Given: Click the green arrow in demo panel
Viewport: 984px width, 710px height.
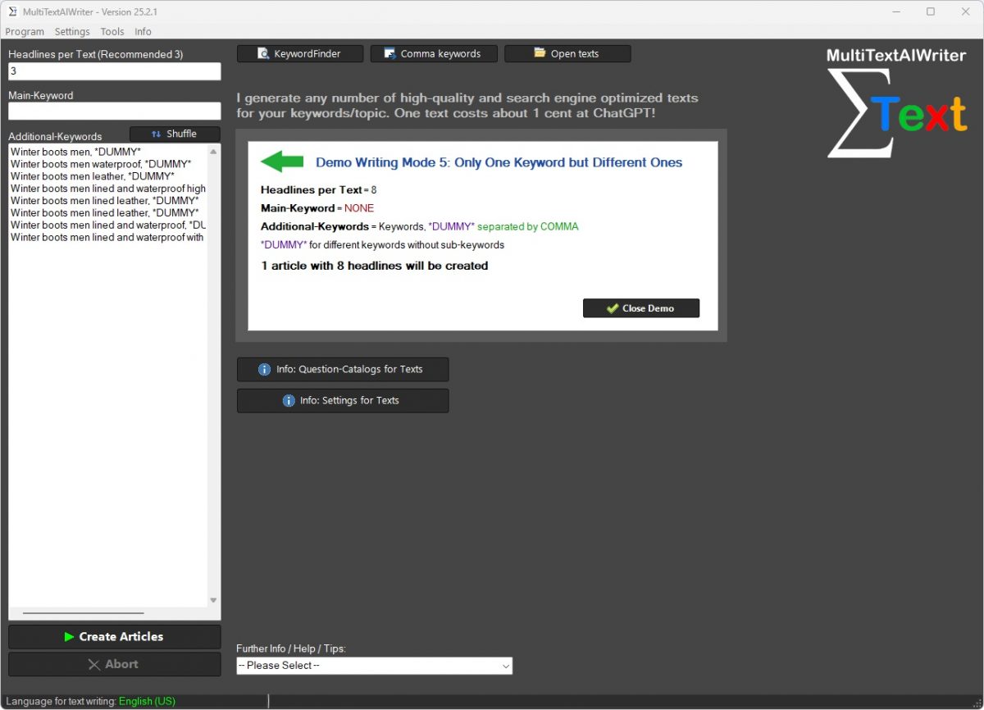Looking at the screenshot, I should pos(282,162).
